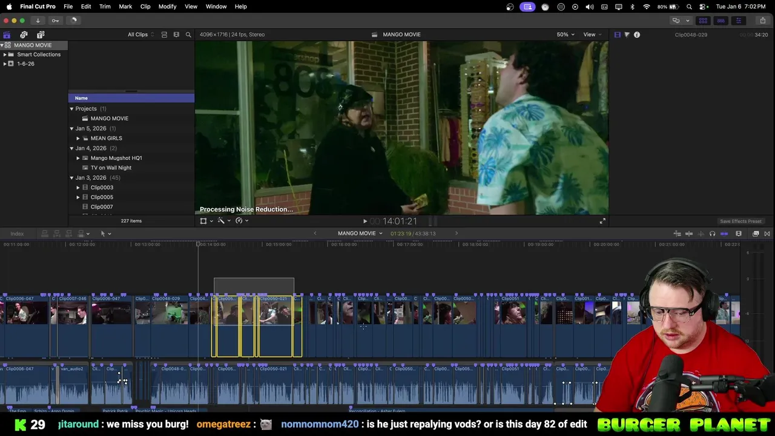Viewport: 775px width, 436px height.
Task: Toggle timeline snapping
Action: pyautogui.click(x=724, y=234)
